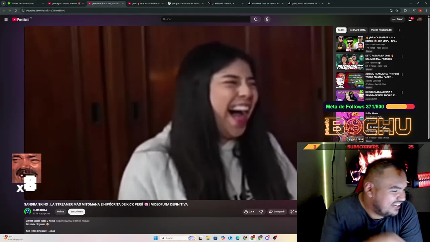This screenshot has width=430, height=242.
Task: Open options for ABISMO REACCIONA video
Action: point(402,74)
